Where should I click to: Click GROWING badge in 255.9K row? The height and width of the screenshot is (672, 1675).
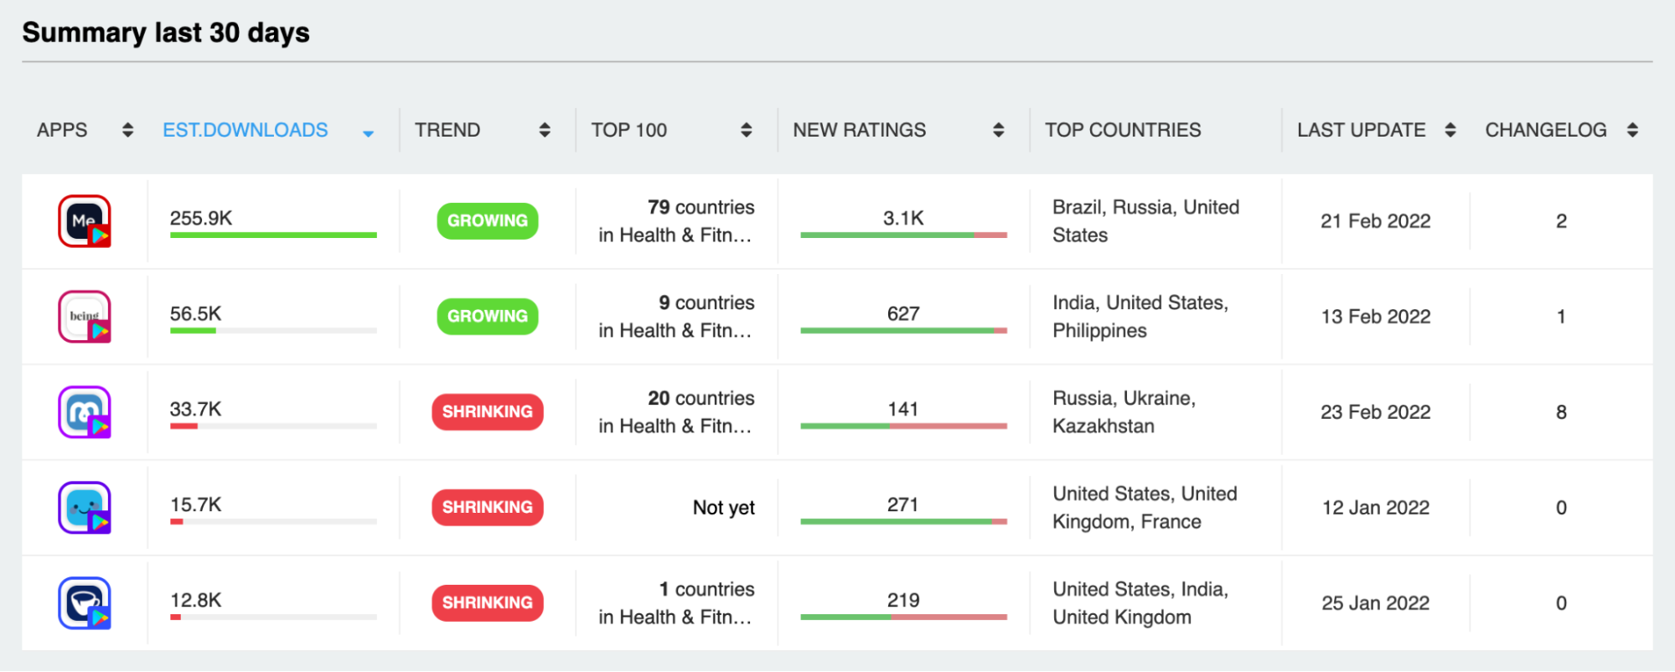pyautogui.click(x=488, y=221)
